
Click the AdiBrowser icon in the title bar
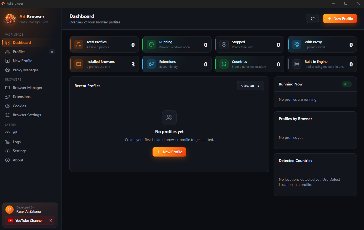coord(3,4)
